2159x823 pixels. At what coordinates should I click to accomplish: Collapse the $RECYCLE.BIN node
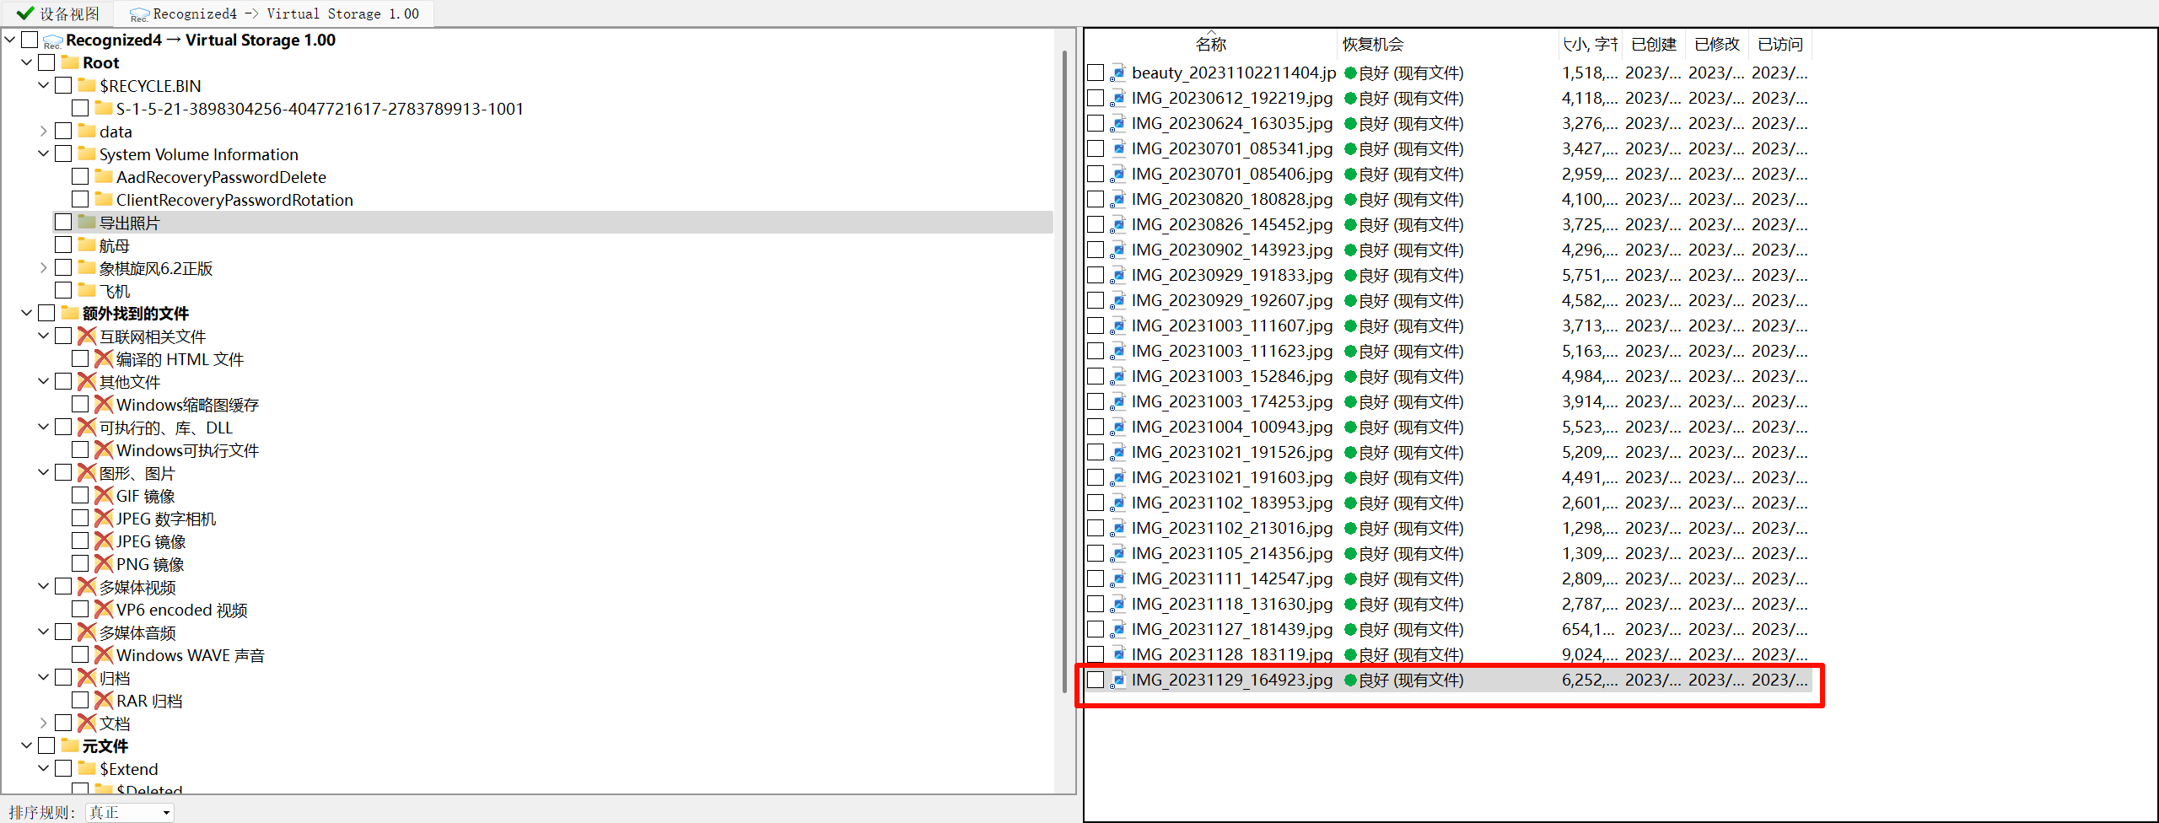(x=44, y=85)
